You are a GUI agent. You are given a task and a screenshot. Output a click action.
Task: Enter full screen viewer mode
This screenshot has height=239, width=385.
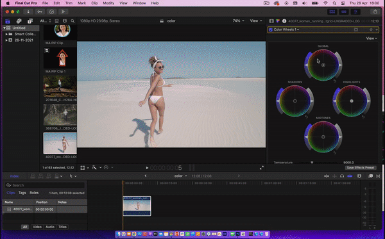(262, 168)
